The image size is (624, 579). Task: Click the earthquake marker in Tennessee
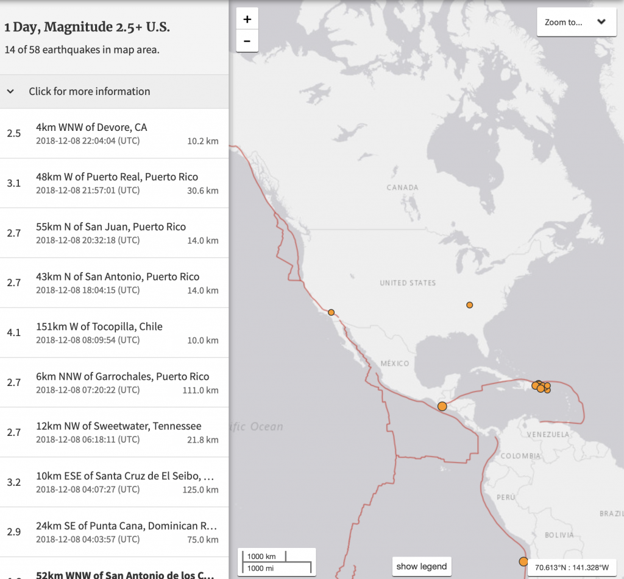click(469, 304)
